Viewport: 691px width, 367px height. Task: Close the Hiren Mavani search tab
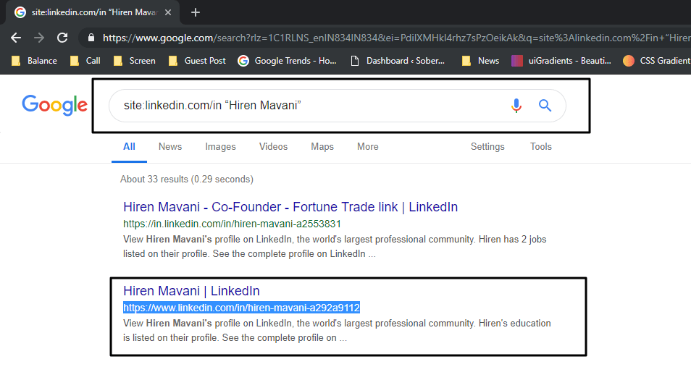[168, 12]
